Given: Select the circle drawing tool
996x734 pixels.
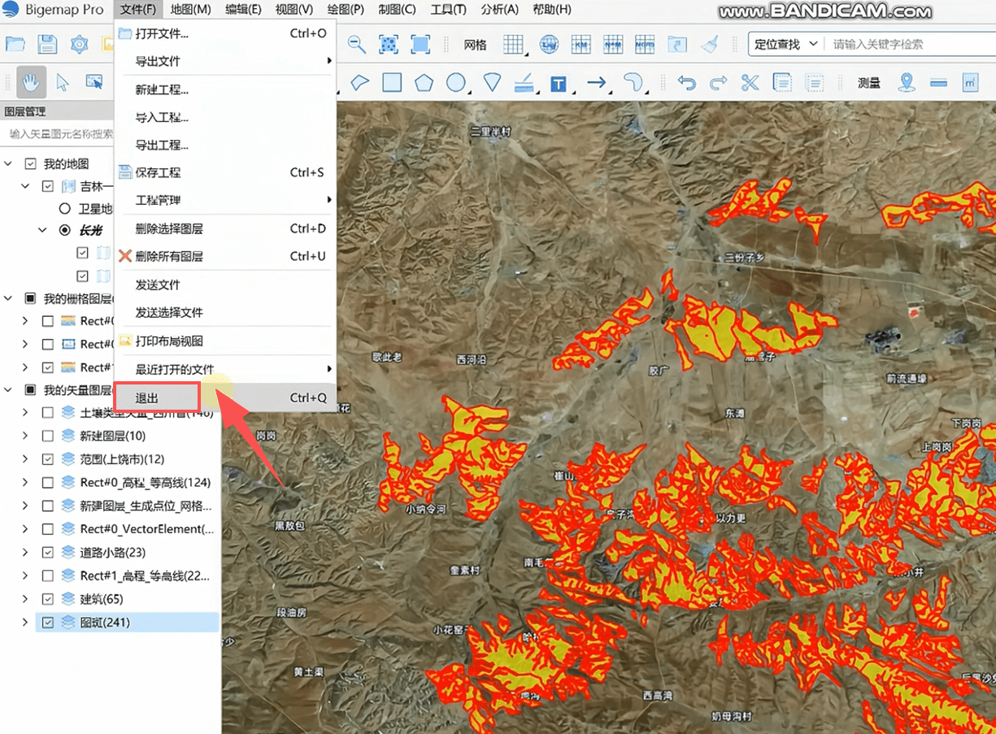Looking at the screenshot, I should pos(456,82).
